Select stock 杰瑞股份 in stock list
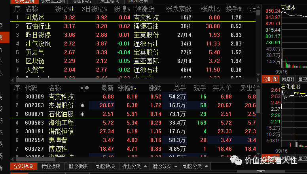The height and width of the screenshot is (174, 307). click(133, 105)
